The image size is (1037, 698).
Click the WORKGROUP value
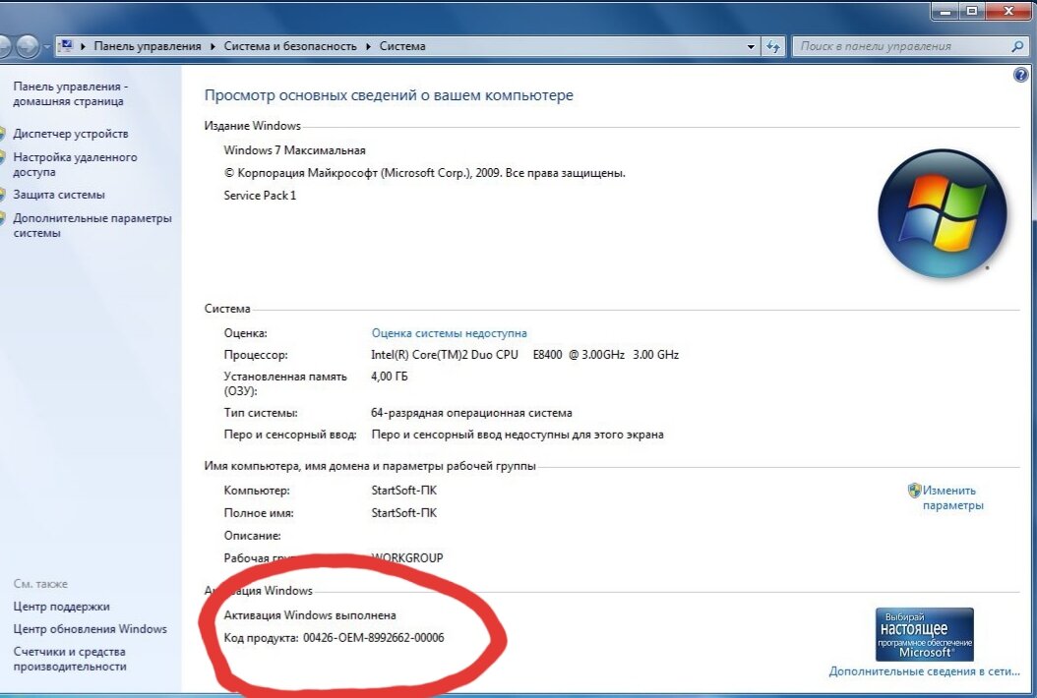[x=407, y=557]
